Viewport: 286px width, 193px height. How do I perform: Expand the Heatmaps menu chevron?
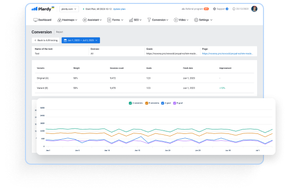click(76, 20)
